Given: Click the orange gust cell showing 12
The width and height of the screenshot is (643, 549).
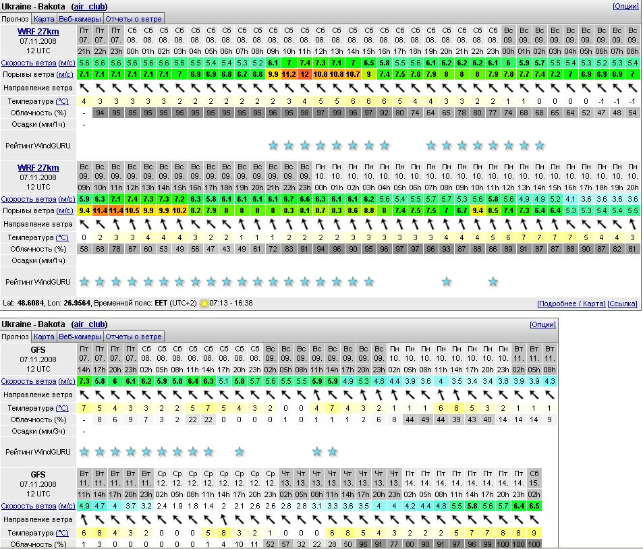Looking at the screenshot, I should click(304, 74).
